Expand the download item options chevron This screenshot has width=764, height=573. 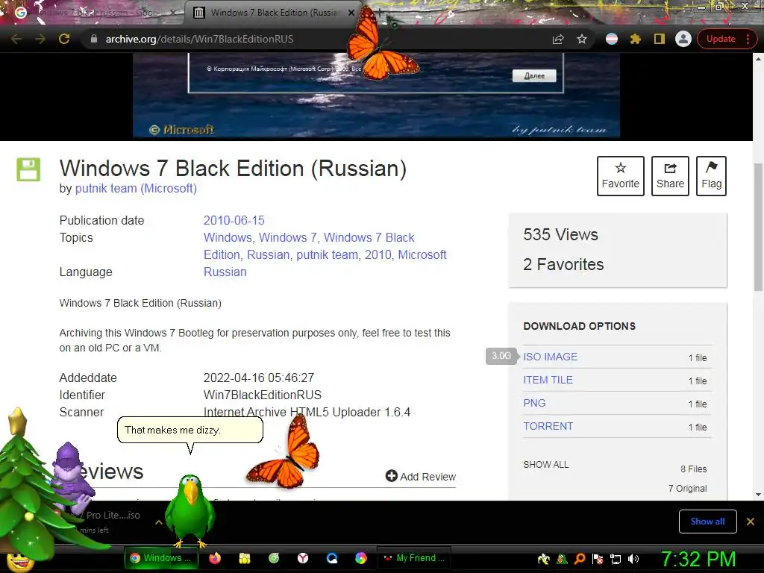tap(159, 522)
